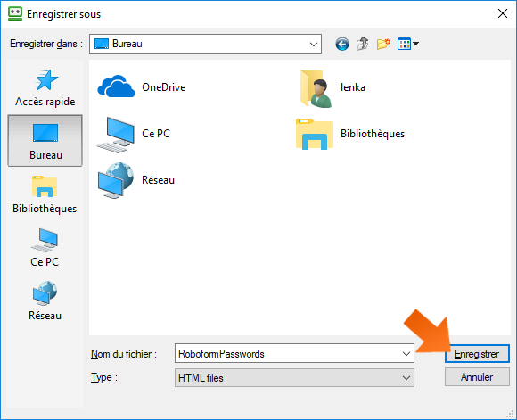Image resolution: width=517 pixels, height=420 pixels.
Task: Go back to the last visited folder
Action: pyautogui.click(x=342, y=44)
